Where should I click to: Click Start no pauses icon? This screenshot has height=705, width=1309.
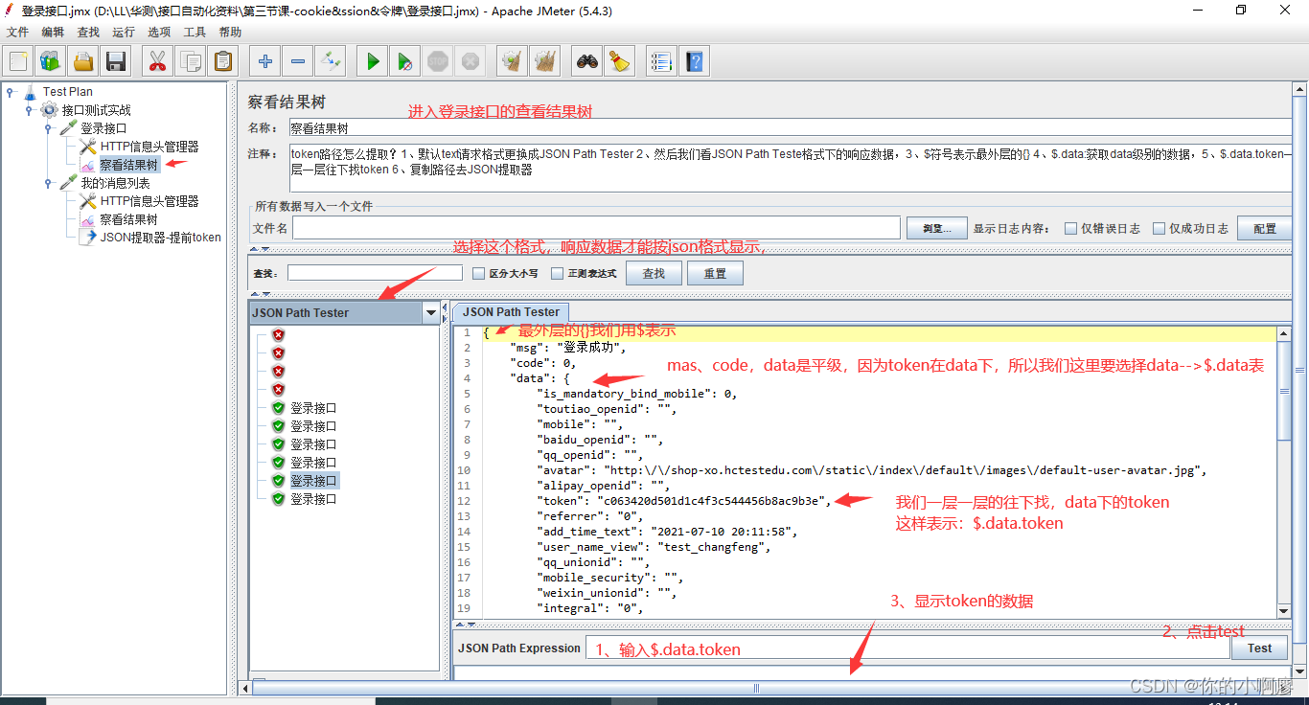click(405, 61)
